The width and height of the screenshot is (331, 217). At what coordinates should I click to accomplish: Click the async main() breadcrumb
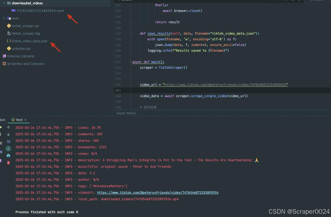(126, 113)
